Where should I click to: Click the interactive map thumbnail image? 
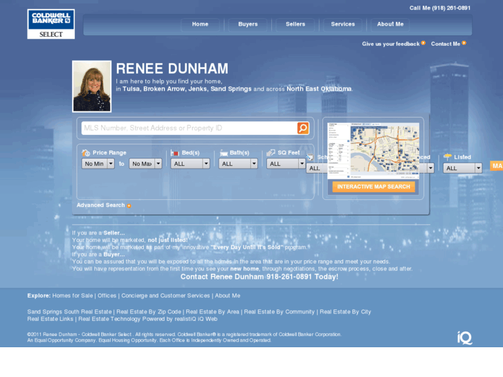click(373, 151)
